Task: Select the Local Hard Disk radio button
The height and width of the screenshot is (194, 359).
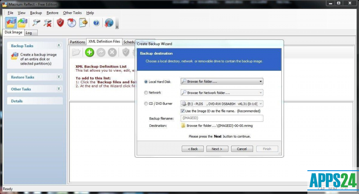Action: coord(146,82)
